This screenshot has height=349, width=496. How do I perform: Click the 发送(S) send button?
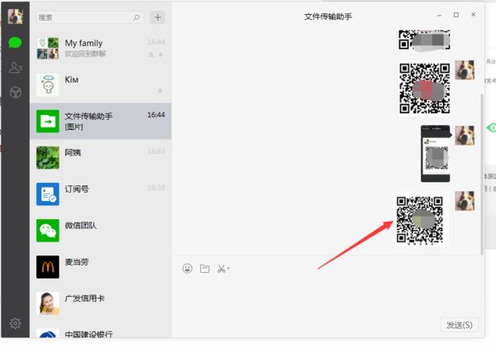tap(459, 325)
